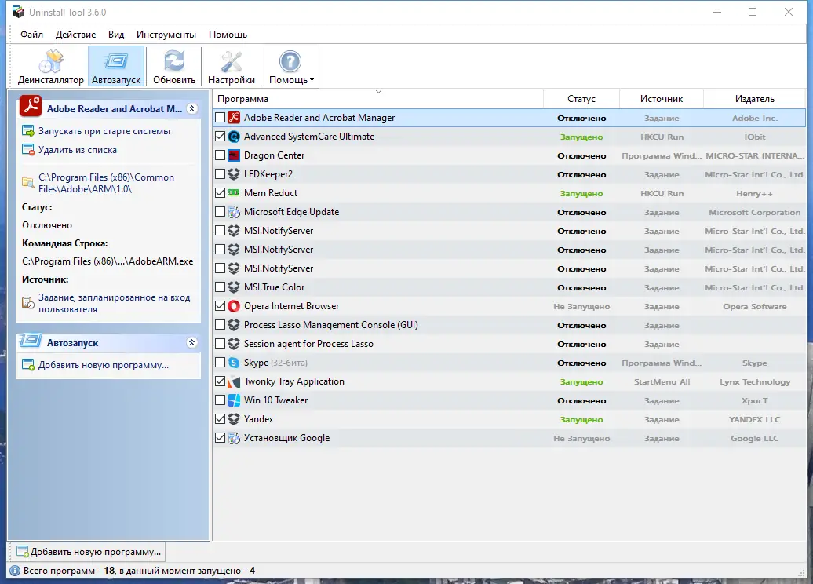The width and height of the screenshot is (813, 584).
Task: Open the Действие menu
Action: coord(75,35)
